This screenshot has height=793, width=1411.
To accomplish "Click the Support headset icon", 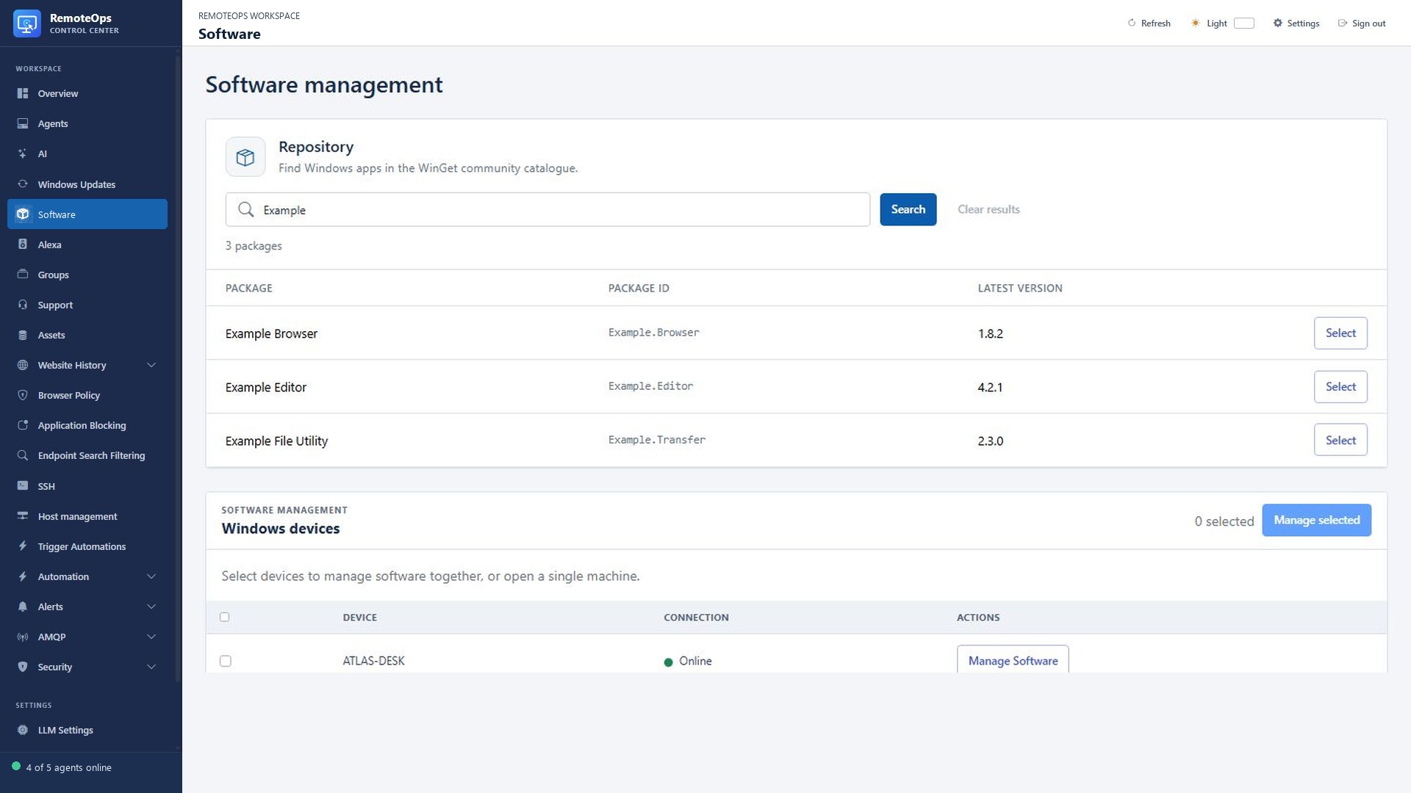I will click(x=23, y=305).
